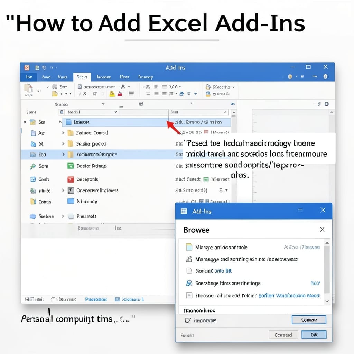Click the 'Seetens' cloud icon in sidebar
Screen dimensions: 354x354
pyautogui.click(x=33, y=216)
